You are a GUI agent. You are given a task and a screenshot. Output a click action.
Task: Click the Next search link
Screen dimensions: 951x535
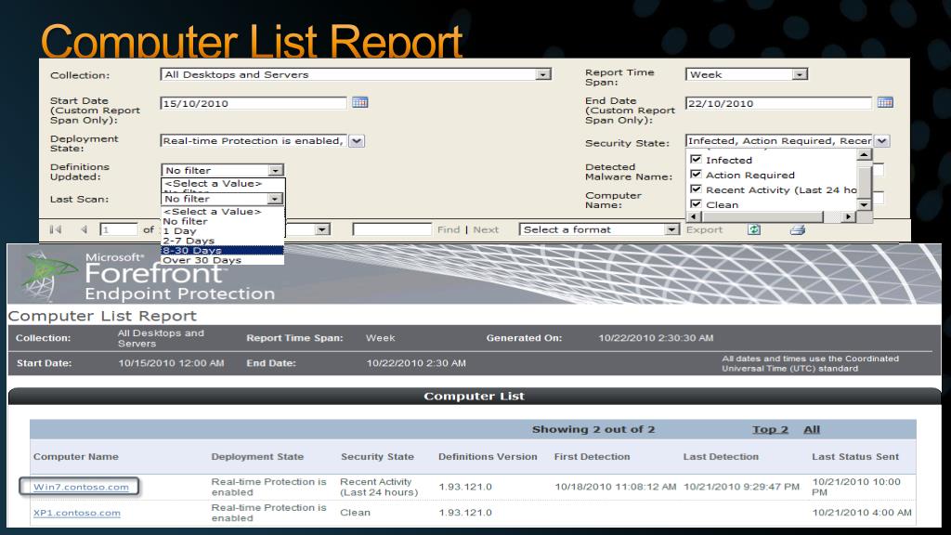[486, 229]
